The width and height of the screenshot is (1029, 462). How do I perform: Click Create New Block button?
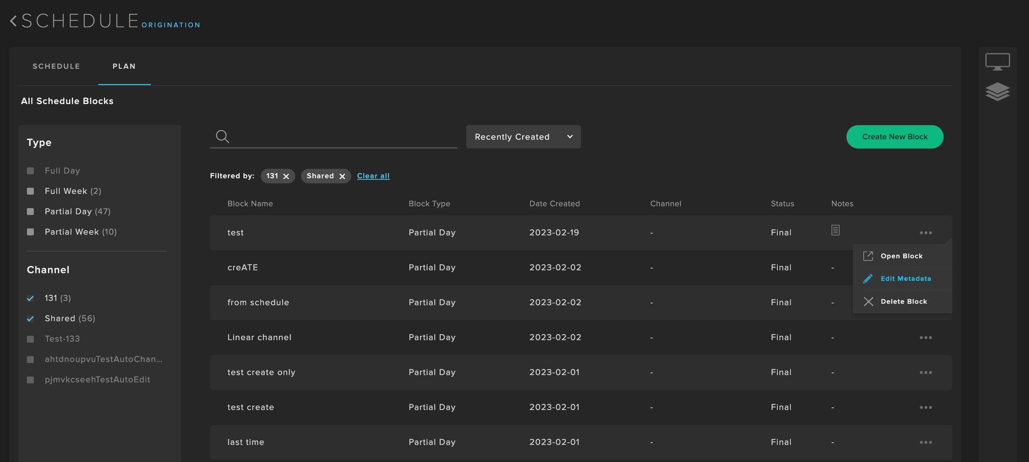(x=894, y=136)
